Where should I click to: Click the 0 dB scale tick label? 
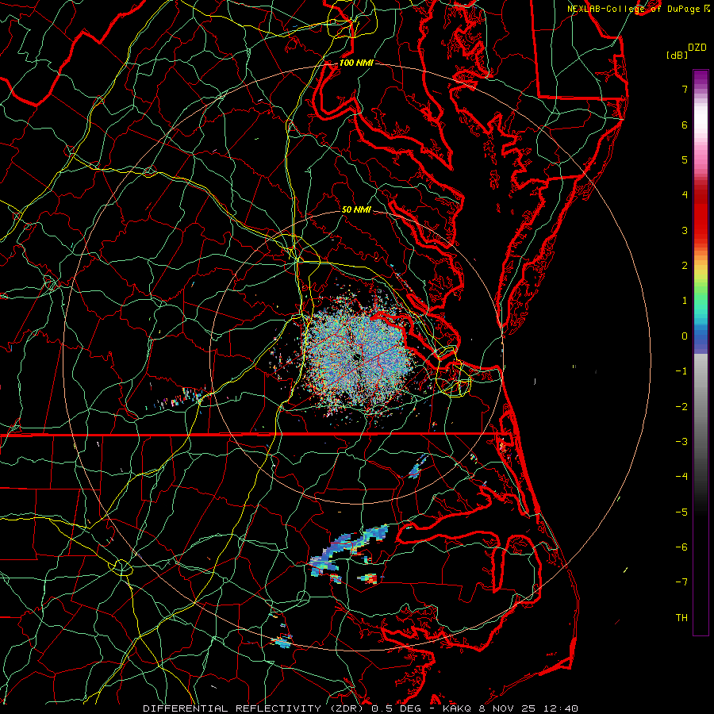tap(685, 336)
